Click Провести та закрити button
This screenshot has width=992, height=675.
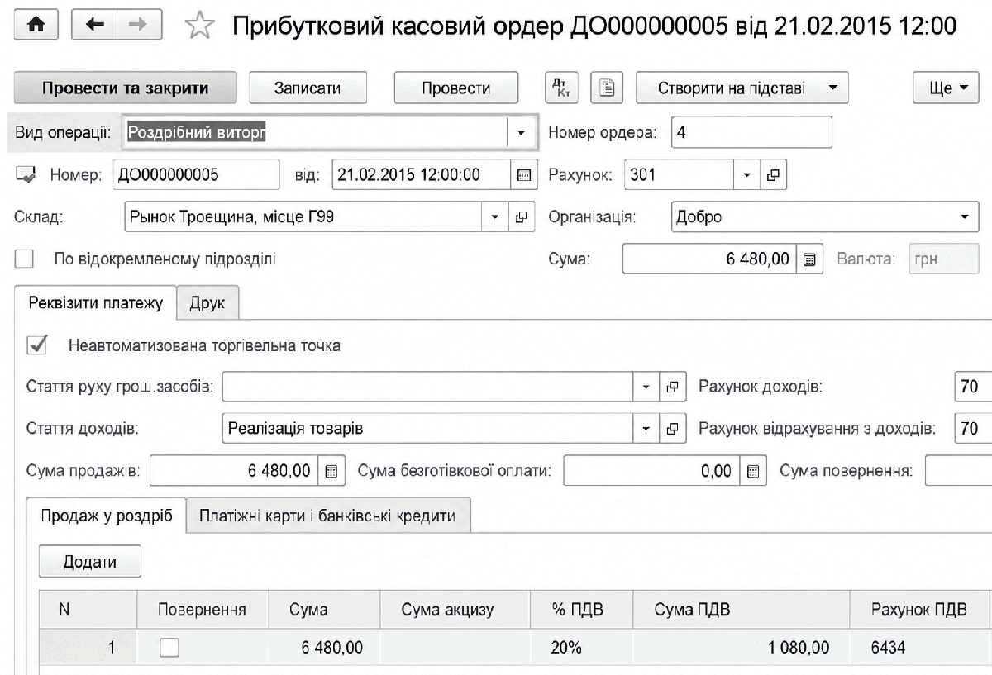(x=126, y=88)
